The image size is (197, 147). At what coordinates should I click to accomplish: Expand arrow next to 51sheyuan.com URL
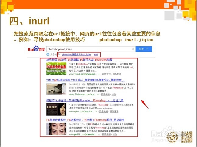[98, 95]
